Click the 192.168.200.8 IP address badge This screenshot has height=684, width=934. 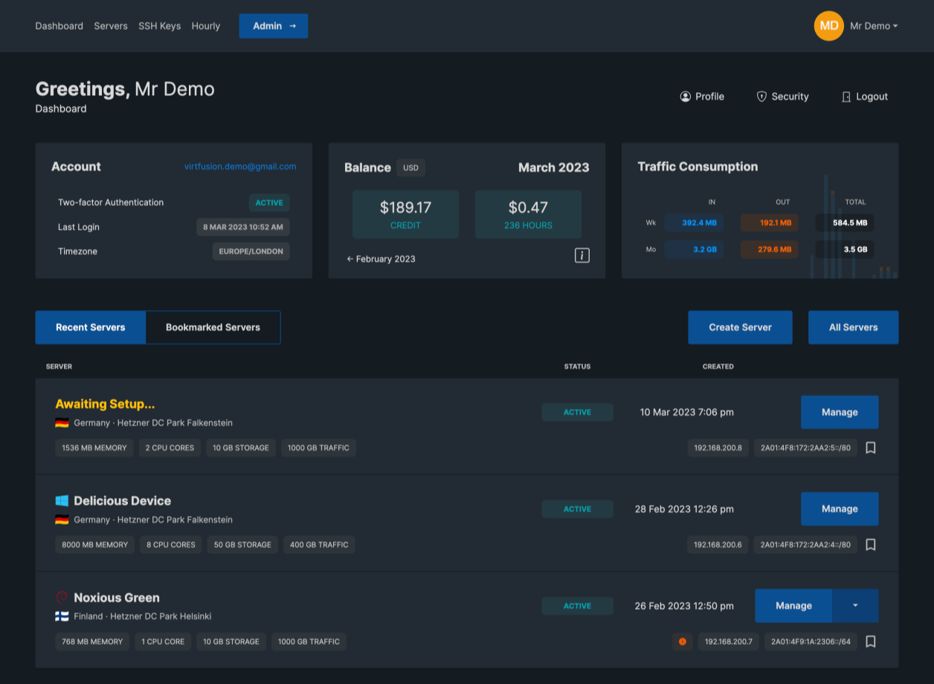click(x=718, y=448)
